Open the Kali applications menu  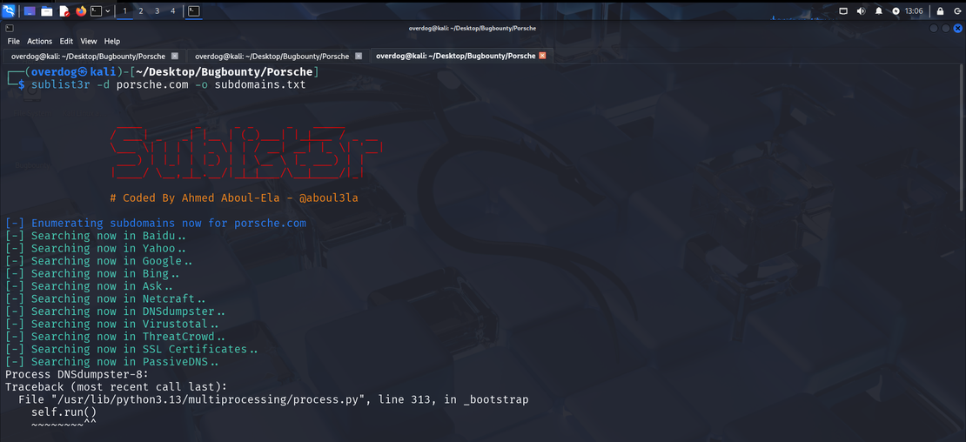pyautogui.click(x=9, y=11)
